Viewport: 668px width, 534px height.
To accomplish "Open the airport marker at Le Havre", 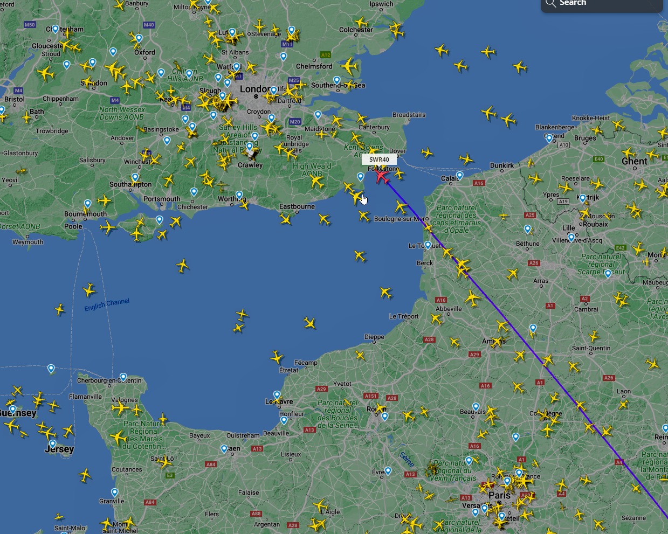I will point(277,395).
